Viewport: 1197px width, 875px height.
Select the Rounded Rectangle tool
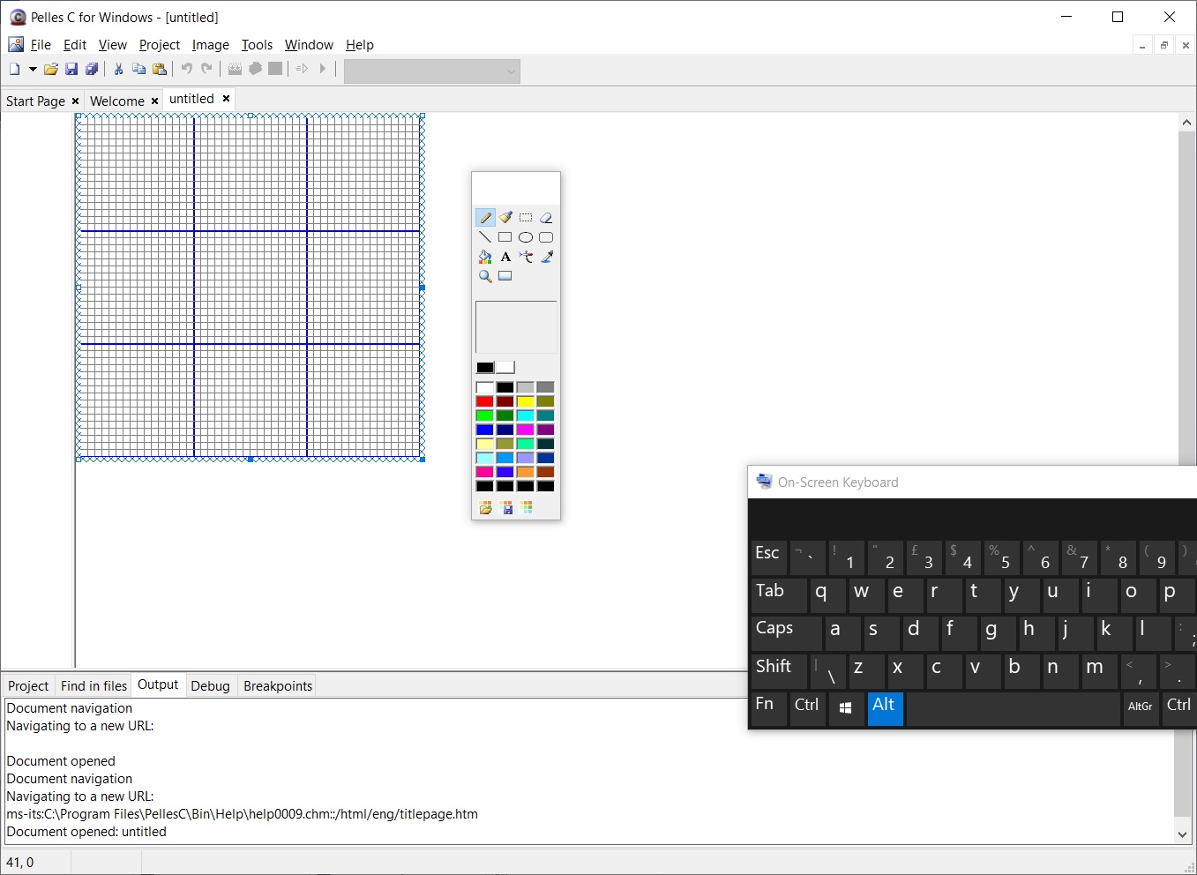click(546, 237)
